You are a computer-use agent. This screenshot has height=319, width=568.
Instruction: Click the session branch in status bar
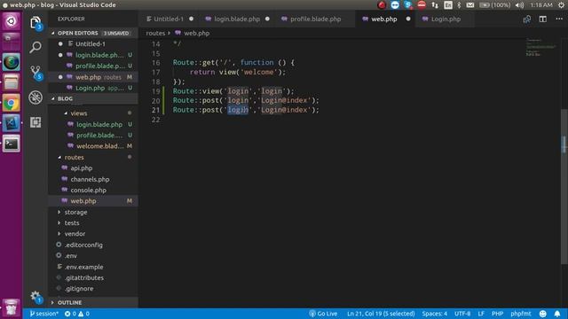click(43, 314)
